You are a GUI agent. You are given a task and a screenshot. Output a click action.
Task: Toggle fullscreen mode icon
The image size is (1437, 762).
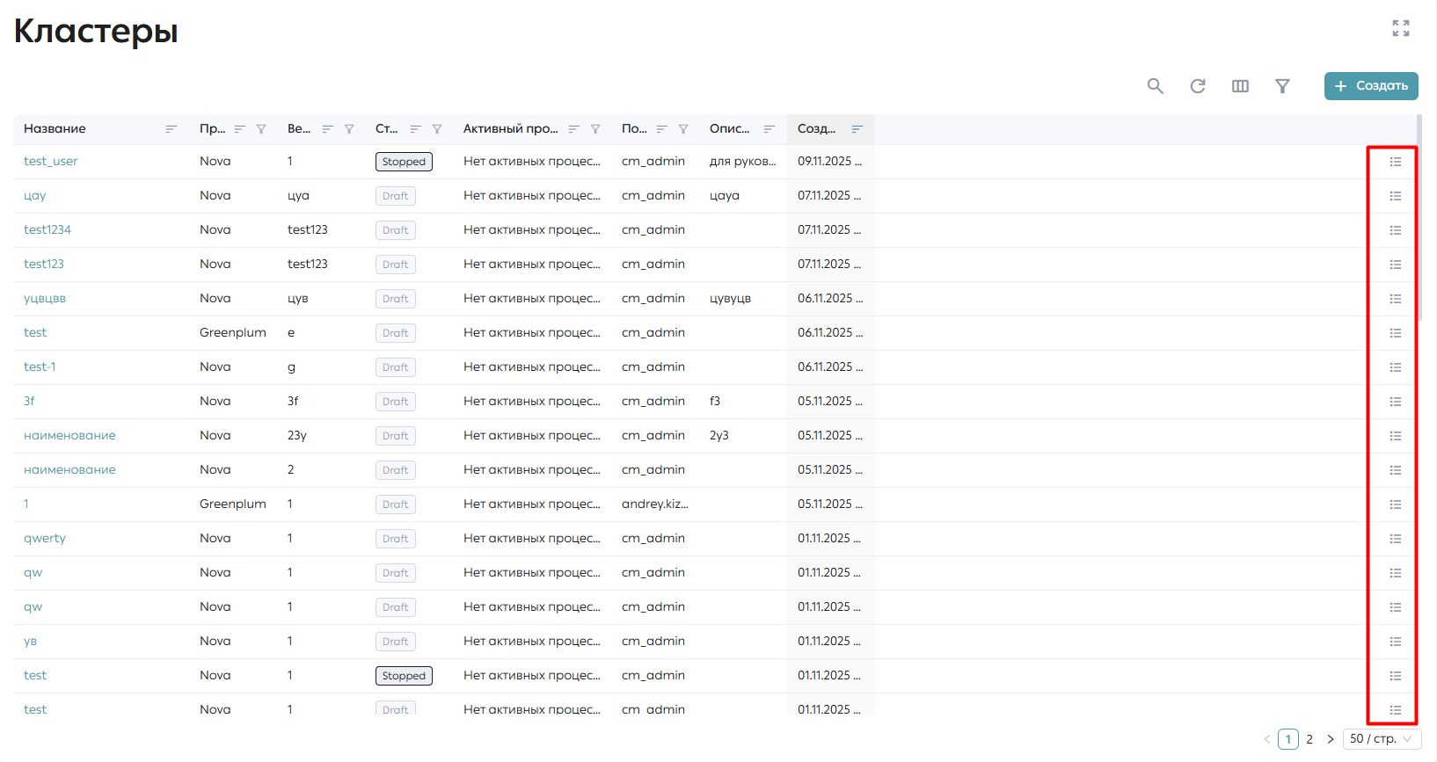click(1401, 28)
